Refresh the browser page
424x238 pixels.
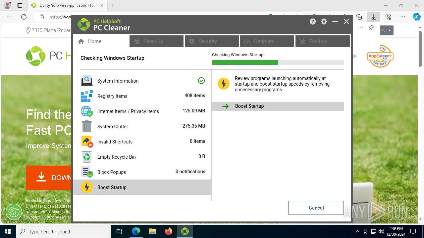(x=24, y=17)
